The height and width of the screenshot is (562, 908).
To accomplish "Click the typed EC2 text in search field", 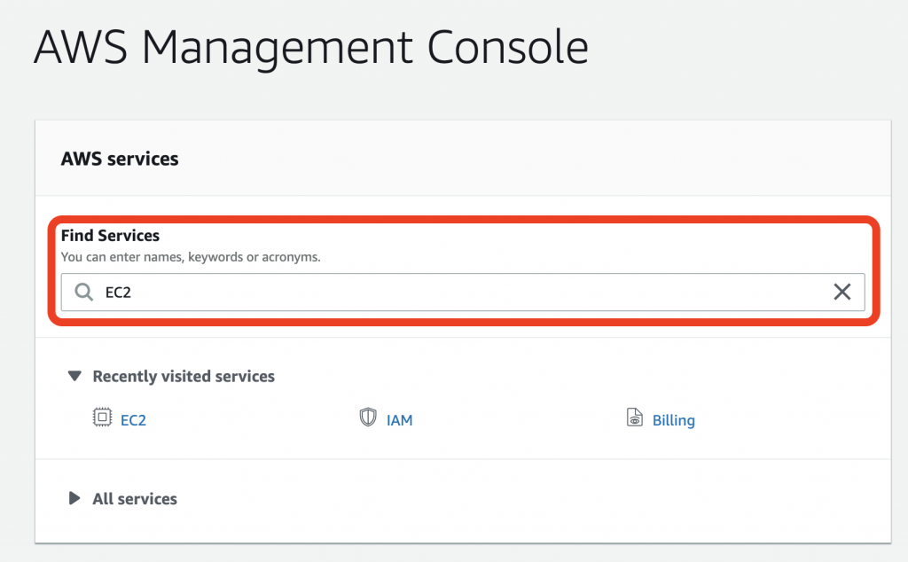I will pos(118,293).
